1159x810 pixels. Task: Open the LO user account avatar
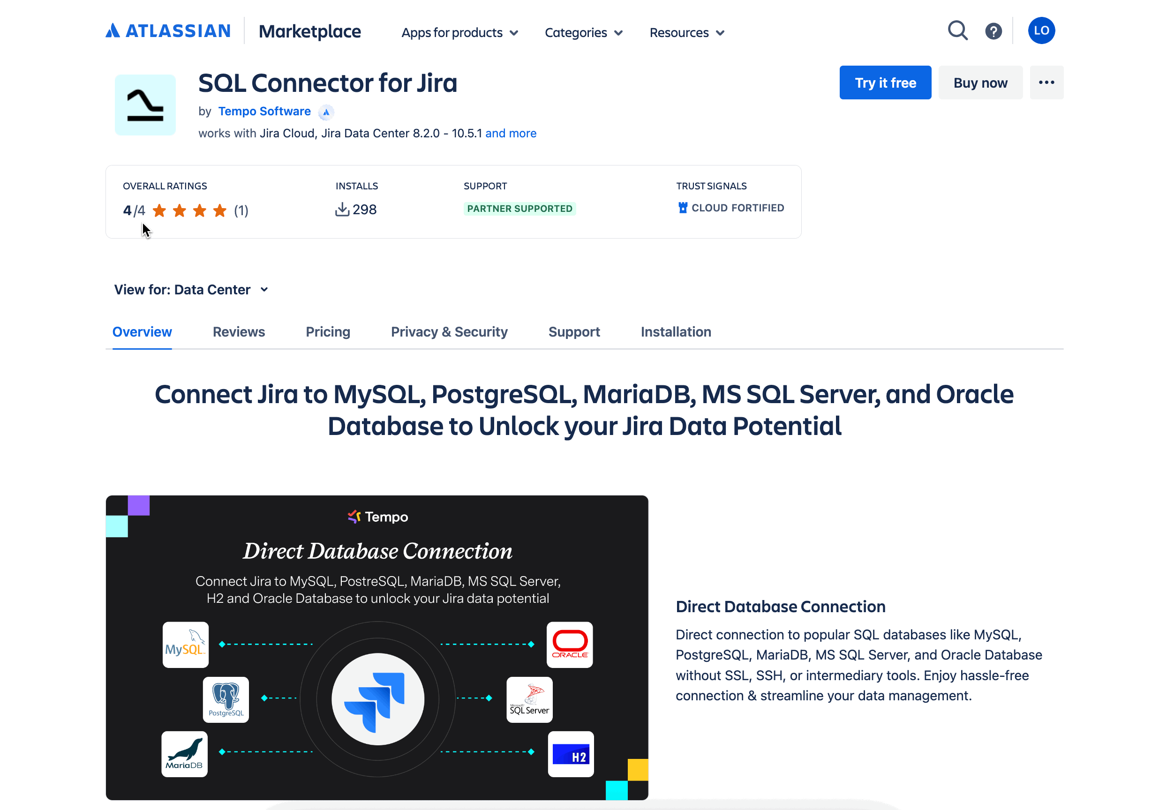click(x=1041, y=30)
